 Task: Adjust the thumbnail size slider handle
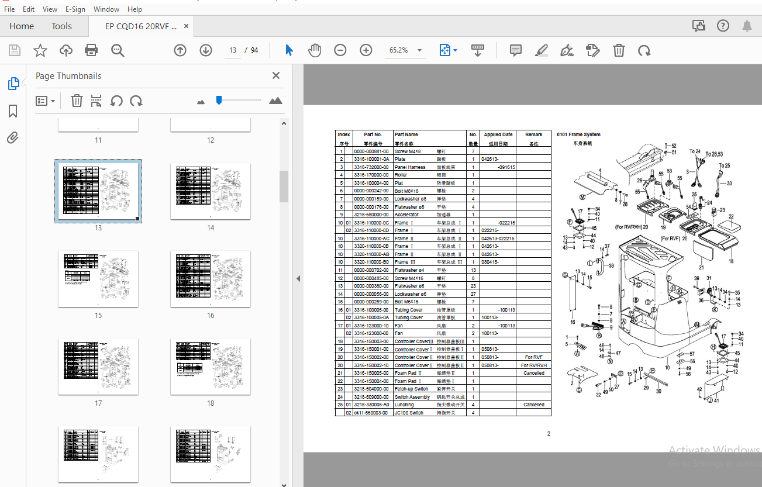219,101
